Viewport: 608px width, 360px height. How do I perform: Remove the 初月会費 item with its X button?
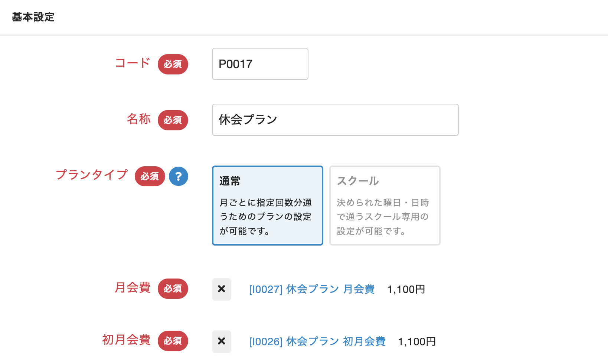pos(222,341)
